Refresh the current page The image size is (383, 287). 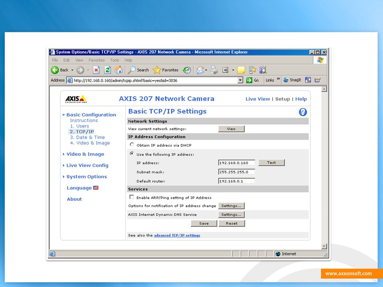(x=107, y=70)
